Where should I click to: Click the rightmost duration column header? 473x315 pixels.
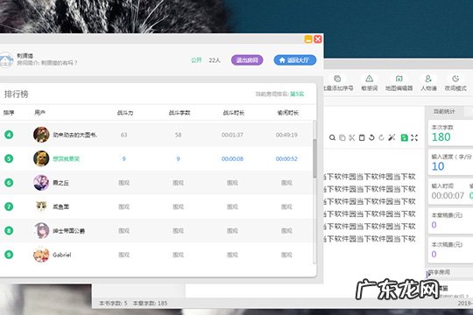[x=288, y=113]
